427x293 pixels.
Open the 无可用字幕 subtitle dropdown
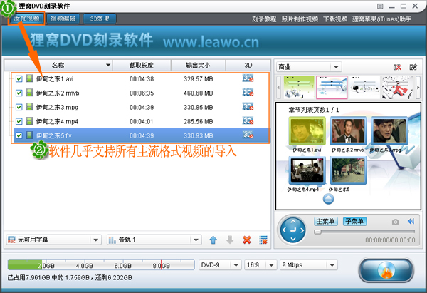[95, 240]
